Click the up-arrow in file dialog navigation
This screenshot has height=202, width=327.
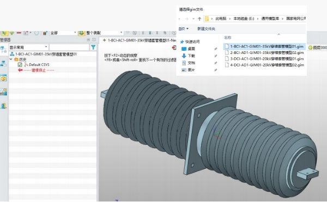pos(199,19)
